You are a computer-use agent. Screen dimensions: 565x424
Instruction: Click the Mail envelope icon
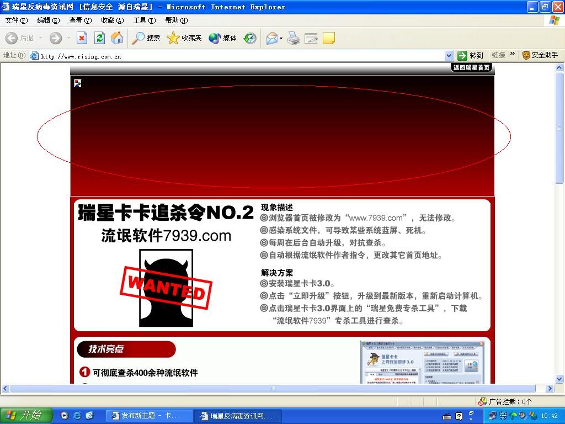[272, 38]
